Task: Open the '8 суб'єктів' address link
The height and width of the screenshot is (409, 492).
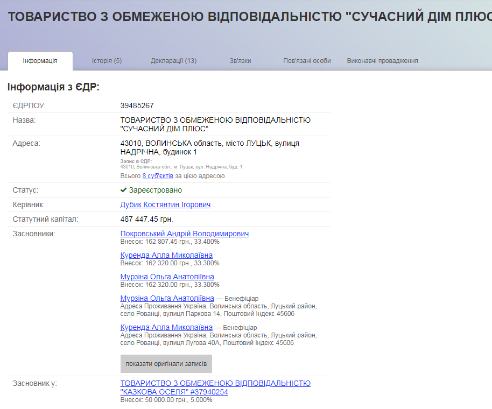Action: coord(158,176)
